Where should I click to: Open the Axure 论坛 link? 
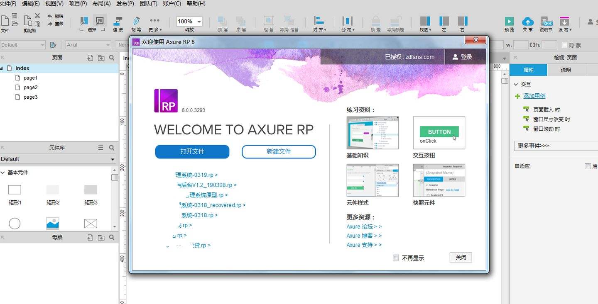pos(364,226)
